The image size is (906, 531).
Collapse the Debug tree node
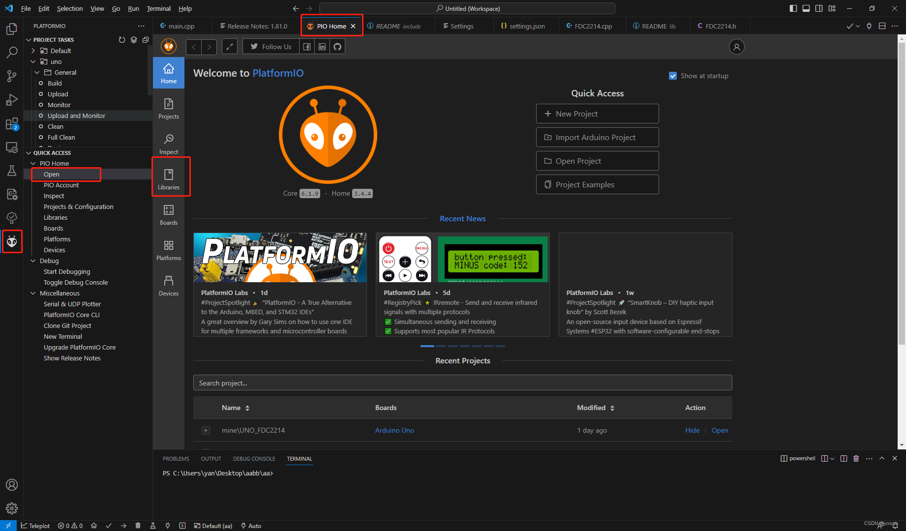(x=33, y=261)
